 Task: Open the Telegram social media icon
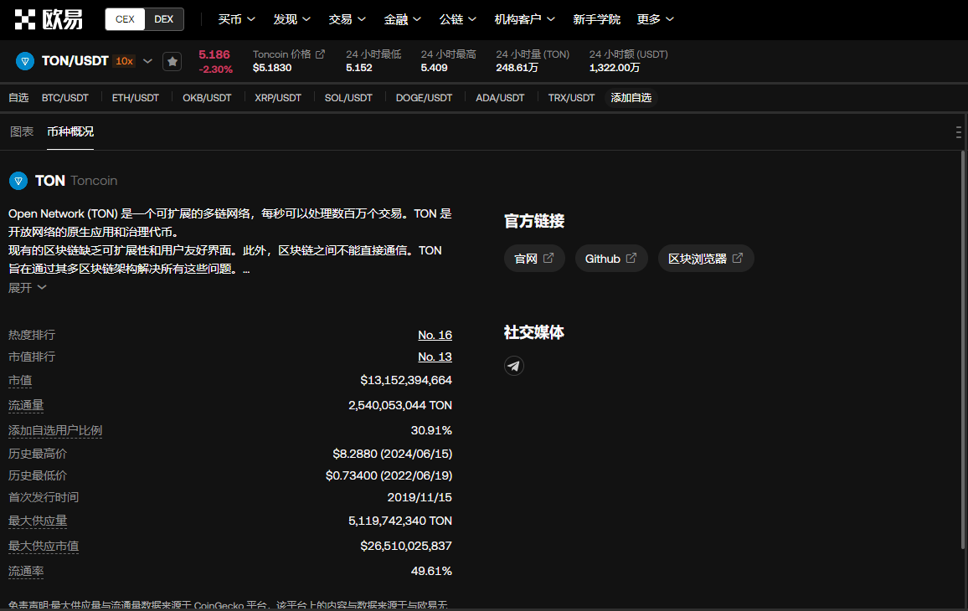(x=514, y=366)
